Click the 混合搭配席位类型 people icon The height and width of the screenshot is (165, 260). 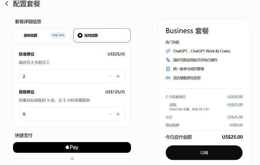(168, 78)
